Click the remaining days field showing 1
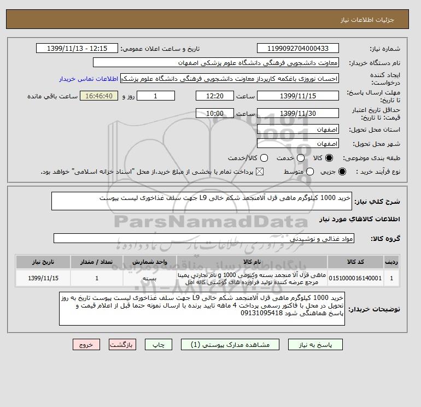 coord(156,96)
